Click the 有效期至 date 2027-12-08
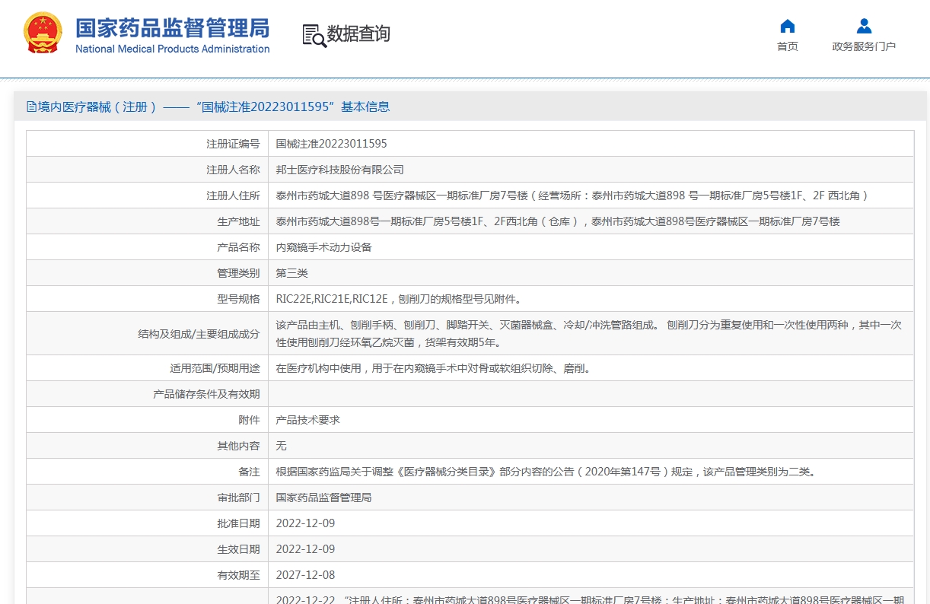 pyautogui.click(x=305, y=575)
